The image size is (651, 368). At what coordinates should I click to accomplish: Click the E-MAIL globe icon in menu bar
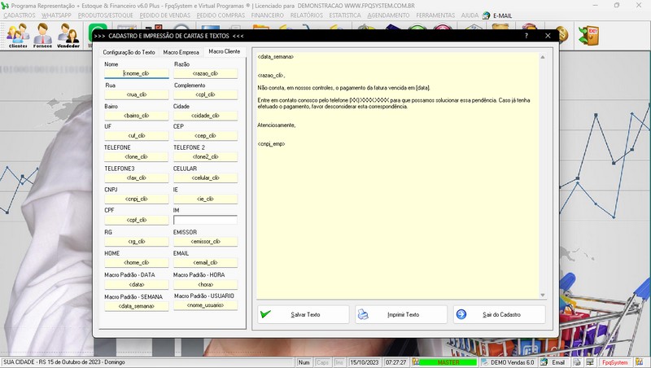pyautogui.click(x=486, y=15)
